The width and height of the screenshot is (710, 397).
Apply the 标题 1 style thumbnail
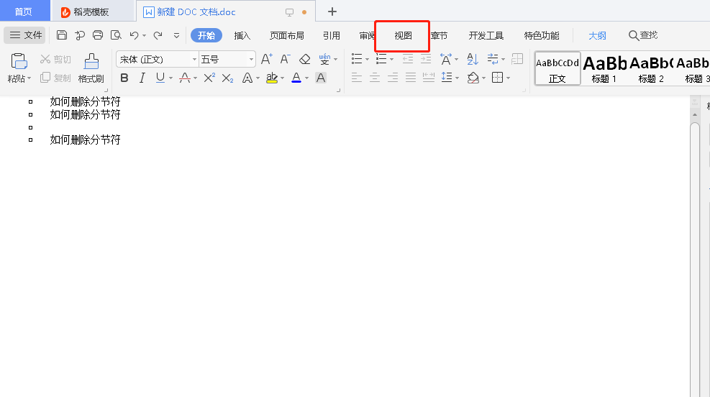pyautogui.click(x=604, y=69)
